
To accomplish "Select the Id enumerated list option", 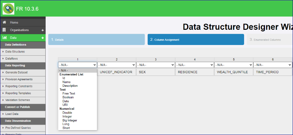I will (64, 78).
